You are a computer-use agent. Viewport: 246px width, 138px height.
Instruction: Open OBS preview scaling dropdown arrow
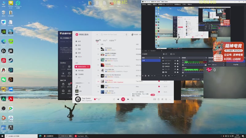(x=161, y=51)
